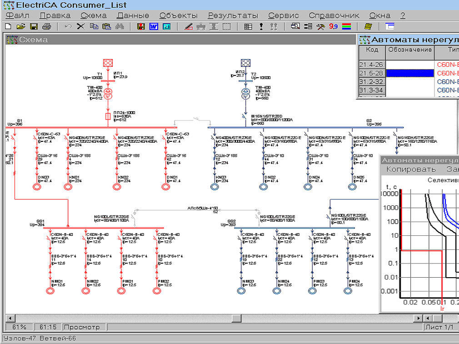
Task: Select the pencil drawing tool icon
Action: pos(189,26)
